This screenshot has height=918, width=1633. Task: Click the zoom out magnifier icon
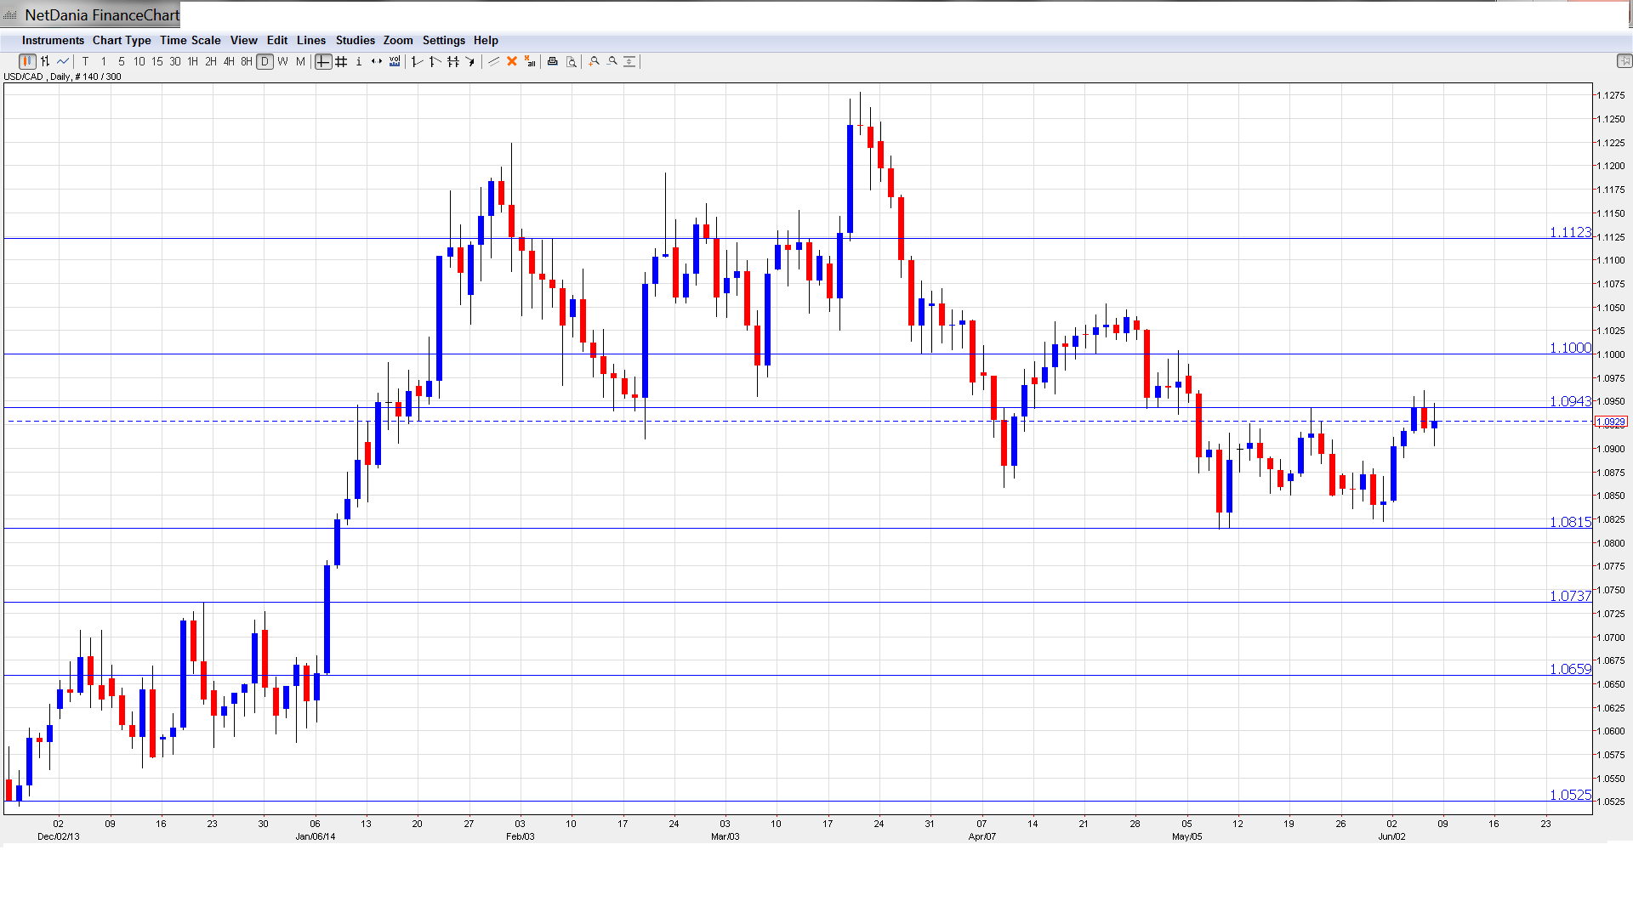tap(612, 61)
